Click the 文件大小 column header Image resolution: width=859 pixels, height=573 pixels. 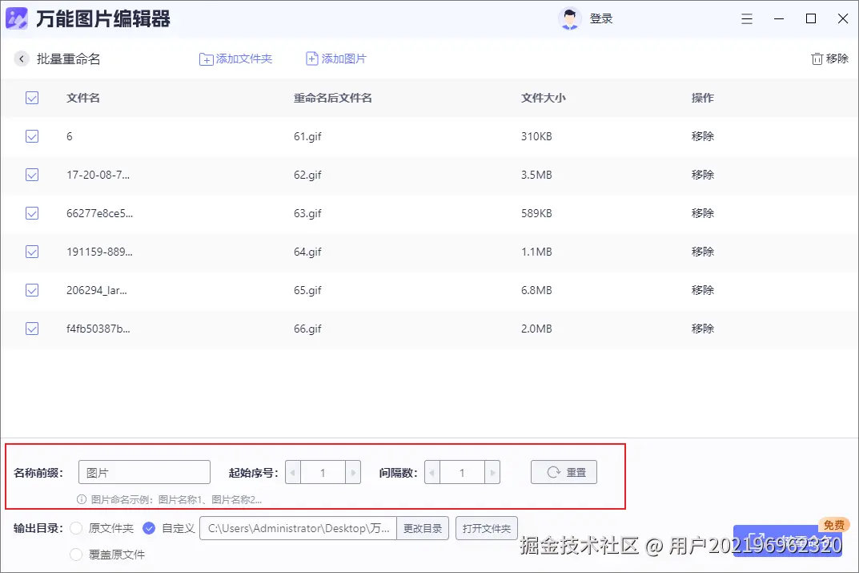tap(544, 98)
